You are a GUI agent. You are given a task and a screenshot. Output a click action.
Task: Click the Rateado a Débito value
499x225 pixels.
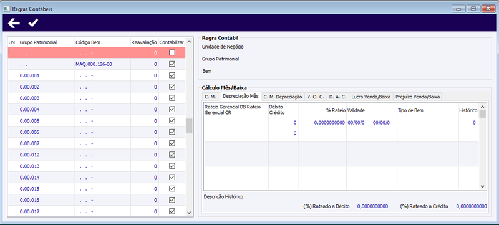tap(372, 206)
